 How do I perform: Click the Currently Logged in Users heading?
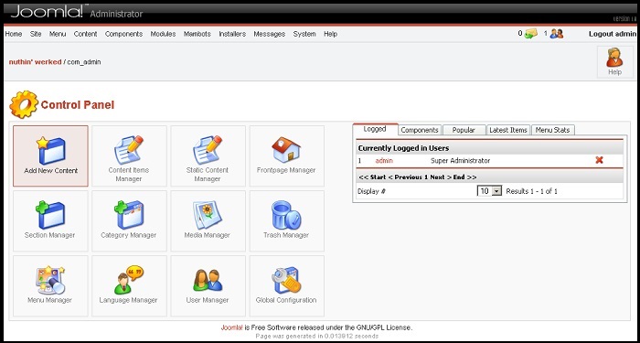pyautogui.click(x=403, y=148)
